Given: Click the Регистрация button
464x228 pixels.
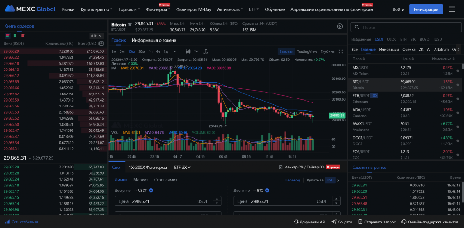Looking at the screenshot, I should tap(426, 9).
